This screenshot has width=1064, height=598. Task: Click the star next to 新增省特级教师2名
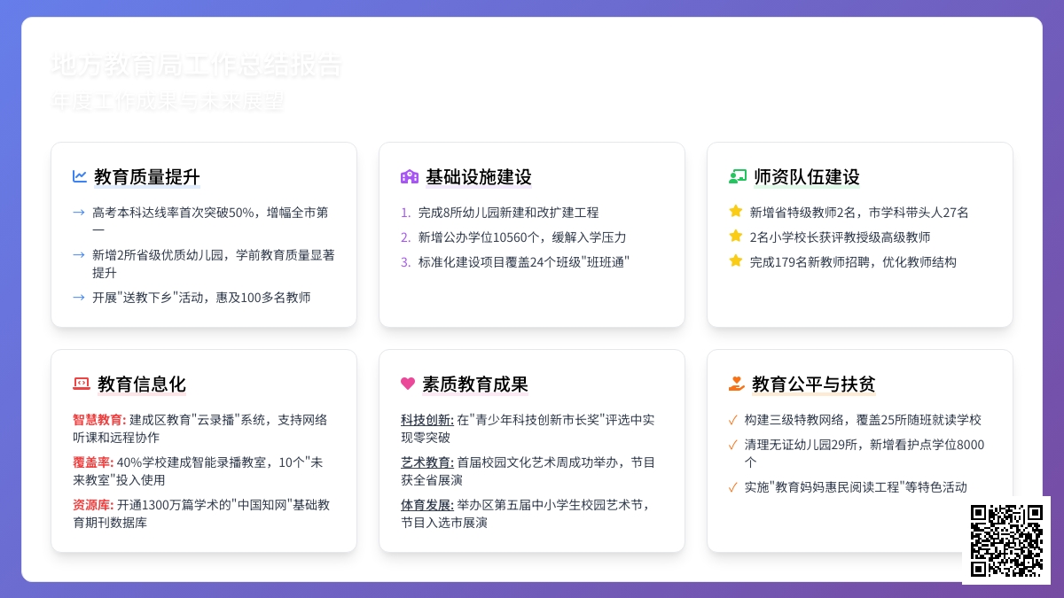735,212
